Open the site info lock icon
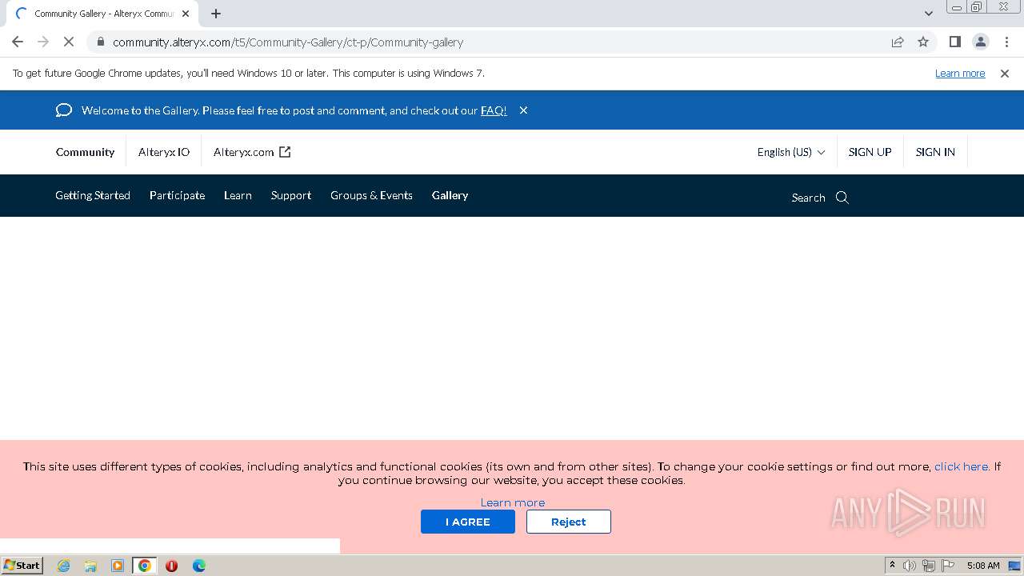Viewport: 1024px width, 576px height. coord(100,42)
